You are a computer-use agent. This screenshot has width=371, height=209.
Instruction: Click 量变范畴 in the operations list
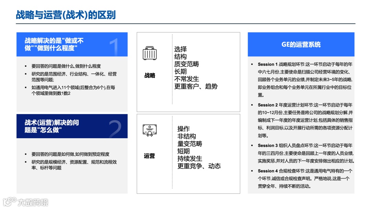pyautogui.click(x=190, y=144)
